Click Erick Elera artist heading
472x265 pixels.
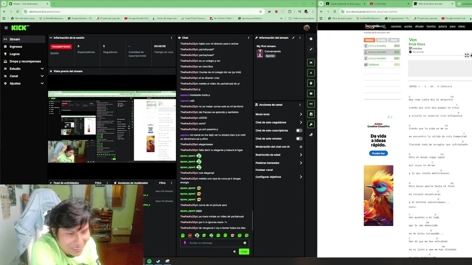click(417, 44)
